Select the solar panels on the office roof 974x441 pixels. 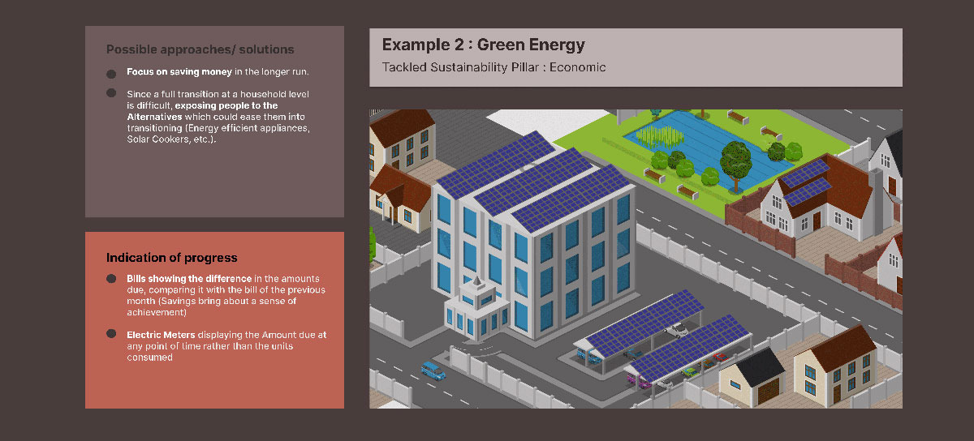coord(536,180)
